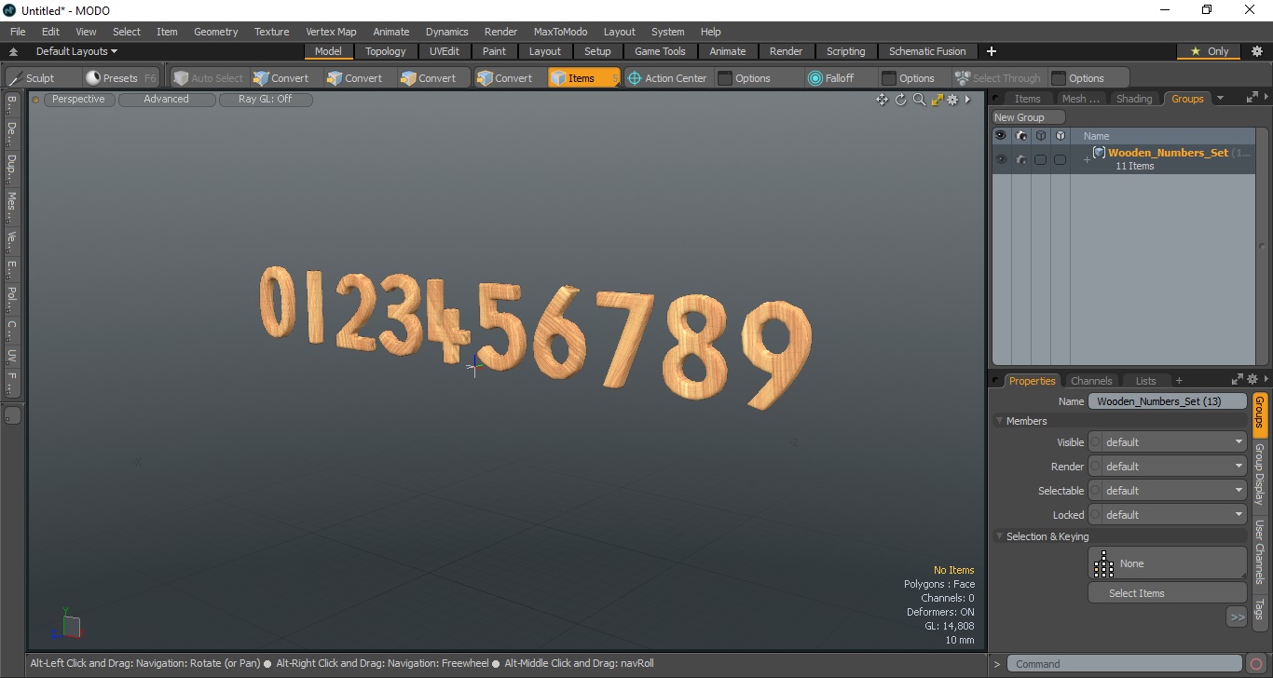Click the record button beside Command field

coord(1256,664)
